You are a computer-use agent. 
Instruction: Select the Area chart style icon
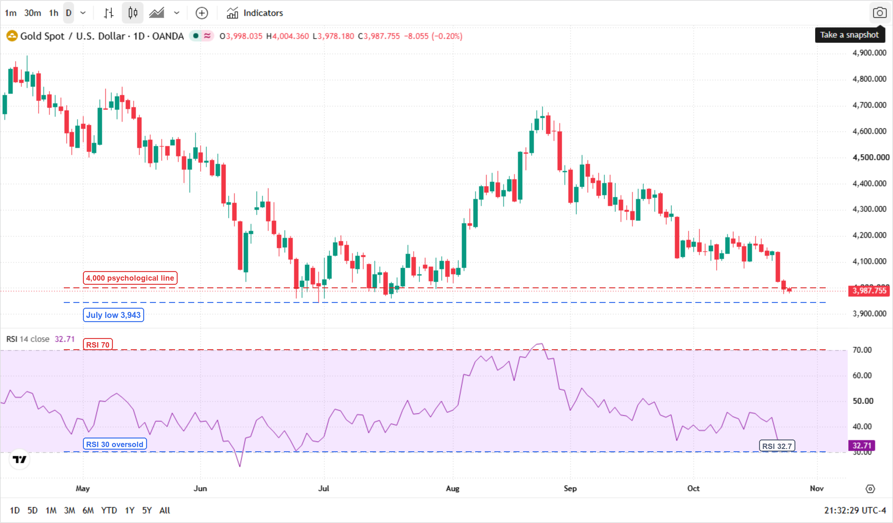157,13
